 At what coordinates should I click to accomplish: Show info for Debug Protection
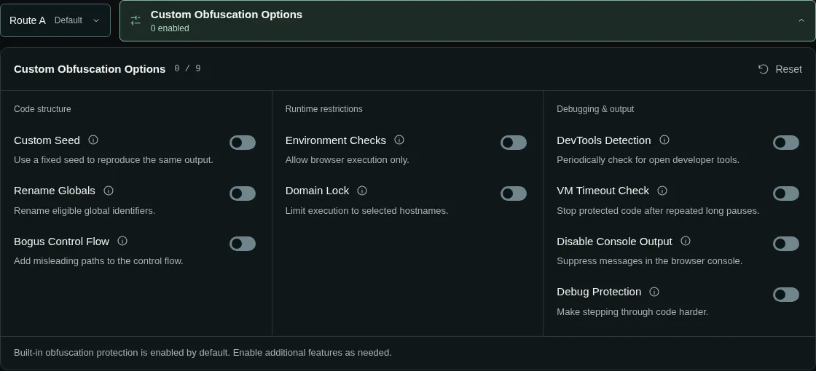654,292
